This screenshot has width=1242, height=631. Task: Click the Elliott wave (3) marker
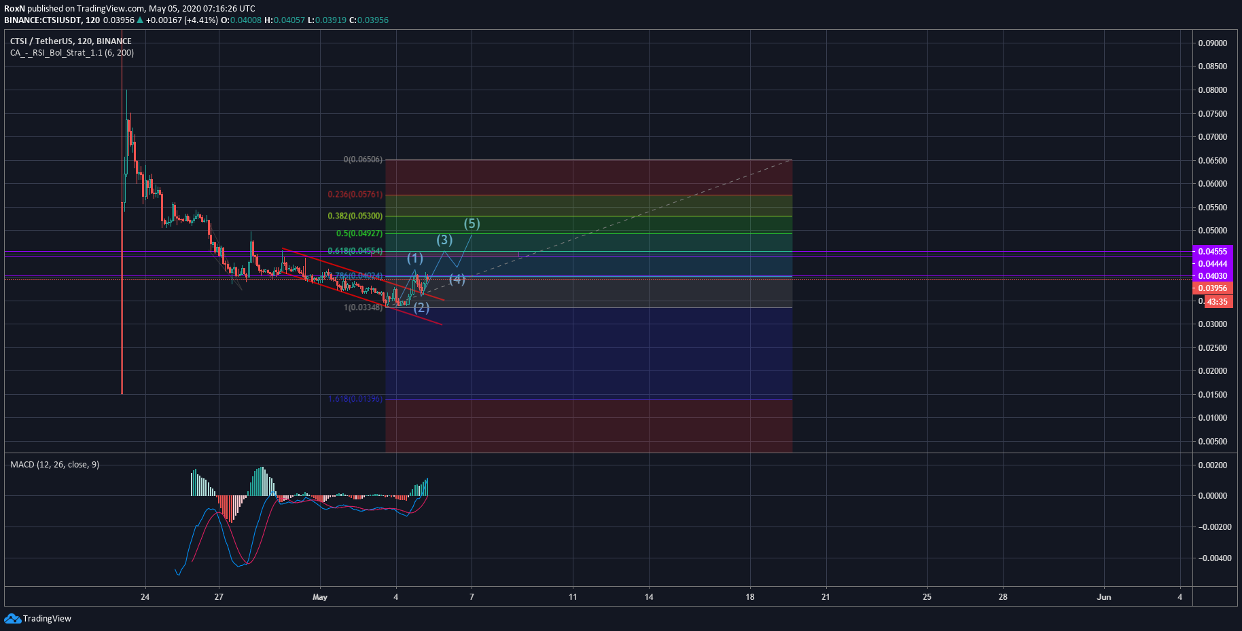tap(444, 240)
